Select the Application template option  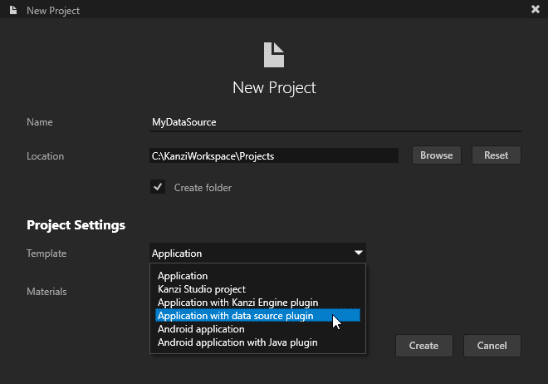(183, 275)
